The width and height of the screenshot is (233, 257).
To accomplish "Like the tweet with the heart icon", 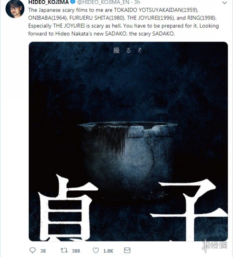I will click(x=96, y=250).
